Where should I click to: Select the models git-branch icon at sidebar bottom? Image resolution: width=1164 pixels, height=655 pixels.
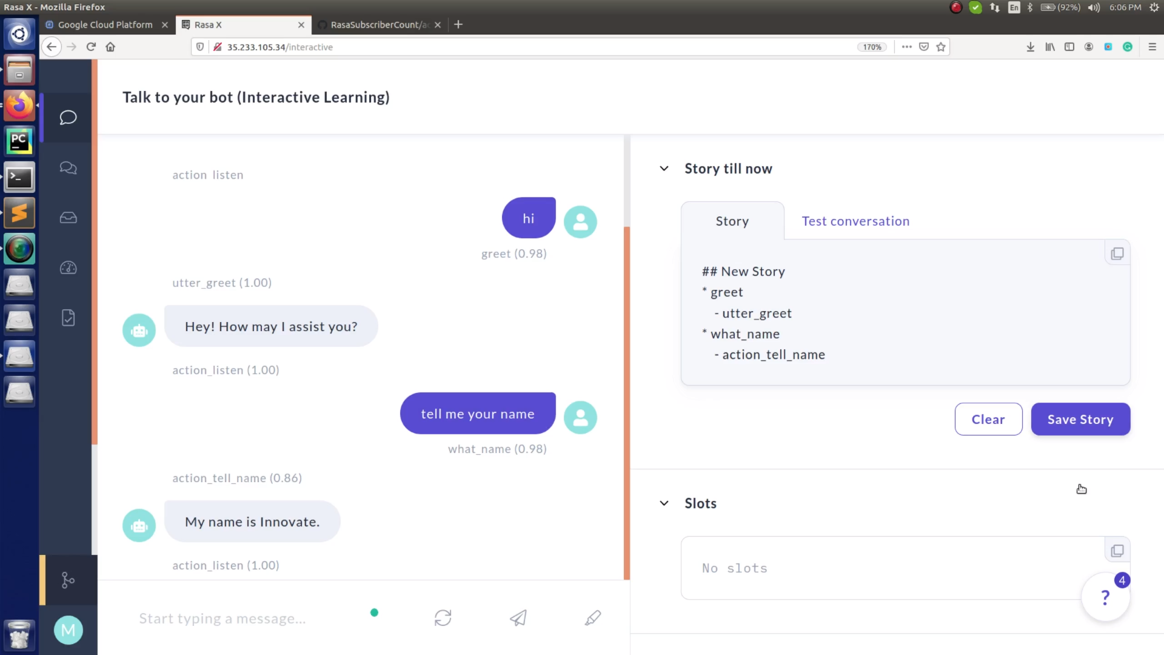coord(67,580)
